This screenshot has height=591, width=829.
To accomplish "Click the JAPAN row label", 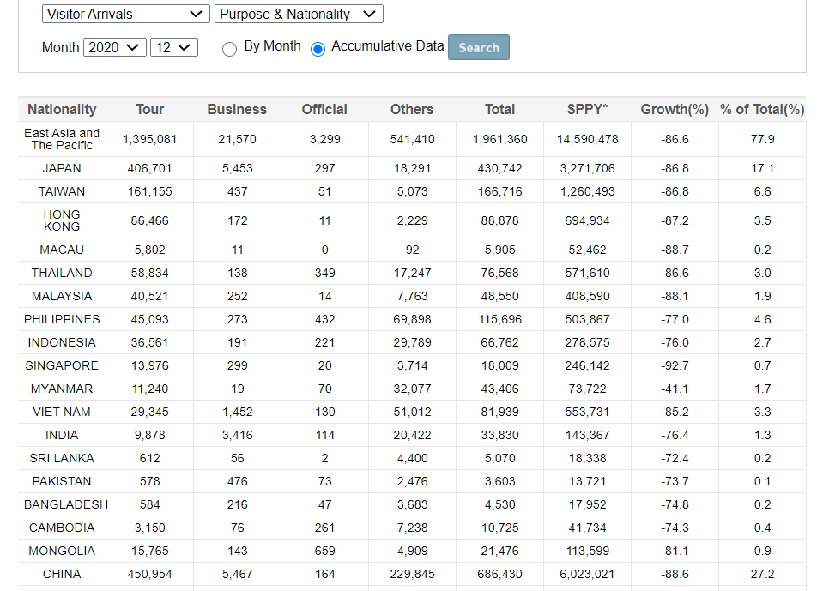I will point(62,169).
